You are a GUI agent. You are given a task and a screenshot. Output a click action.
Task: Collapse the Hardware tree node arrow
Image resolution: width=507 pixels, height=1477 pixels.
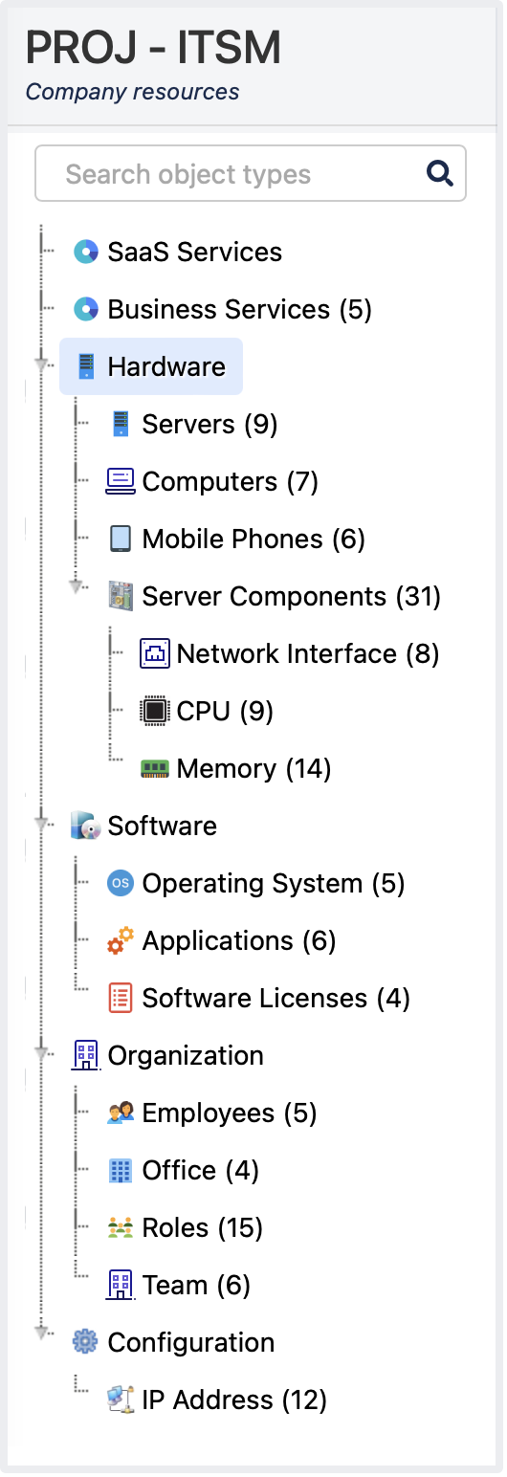tap(42, 364)
